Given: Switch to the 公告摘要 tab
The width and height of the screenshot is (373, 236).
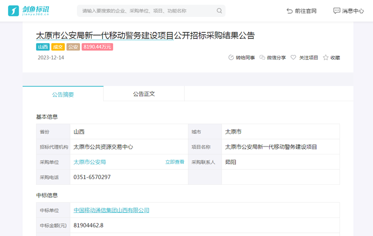Looking at the screenshot, I should point(63,94).
